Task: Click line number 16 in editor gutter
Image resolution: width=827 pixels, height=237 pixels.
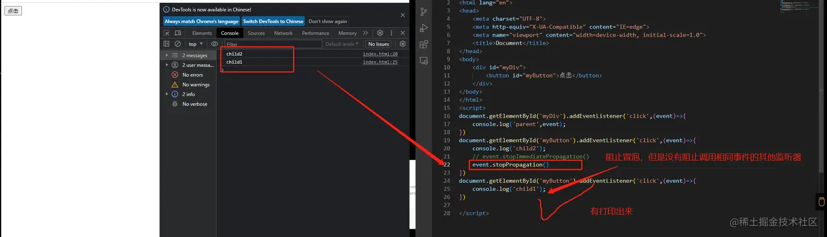Action: pyautogui.click(x=446, y=115)
